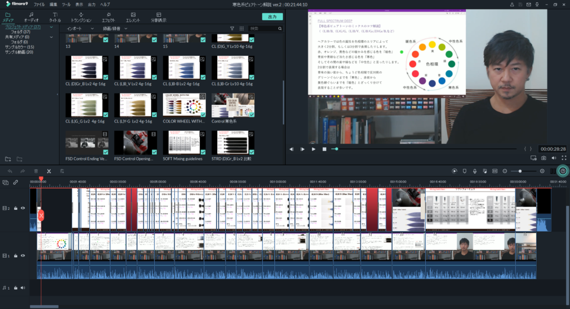Click the 出力 export button
570x309 pixels.
tap(272, 17)
